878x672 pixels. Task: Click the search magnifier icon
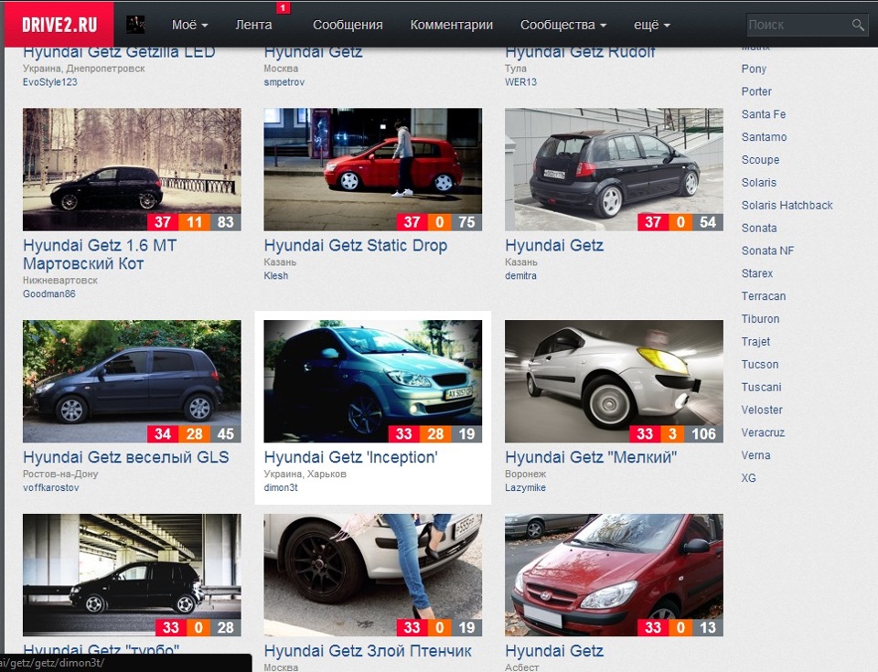(858, 25)
